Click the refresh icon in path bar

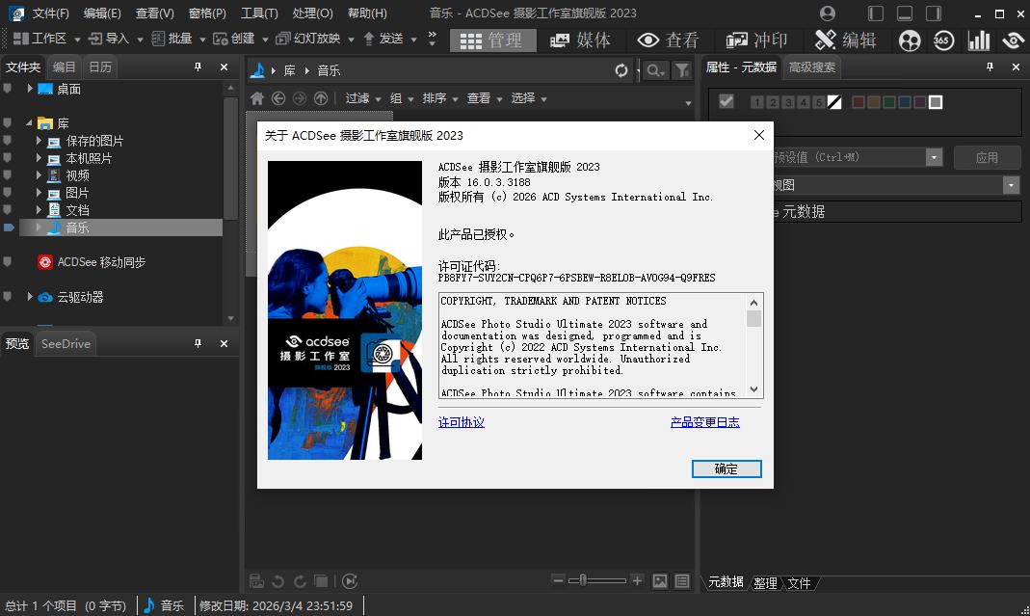tap(621, 70)
